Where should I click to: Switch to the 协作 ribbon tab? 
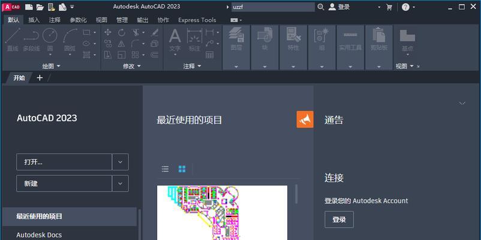point(163,20)
